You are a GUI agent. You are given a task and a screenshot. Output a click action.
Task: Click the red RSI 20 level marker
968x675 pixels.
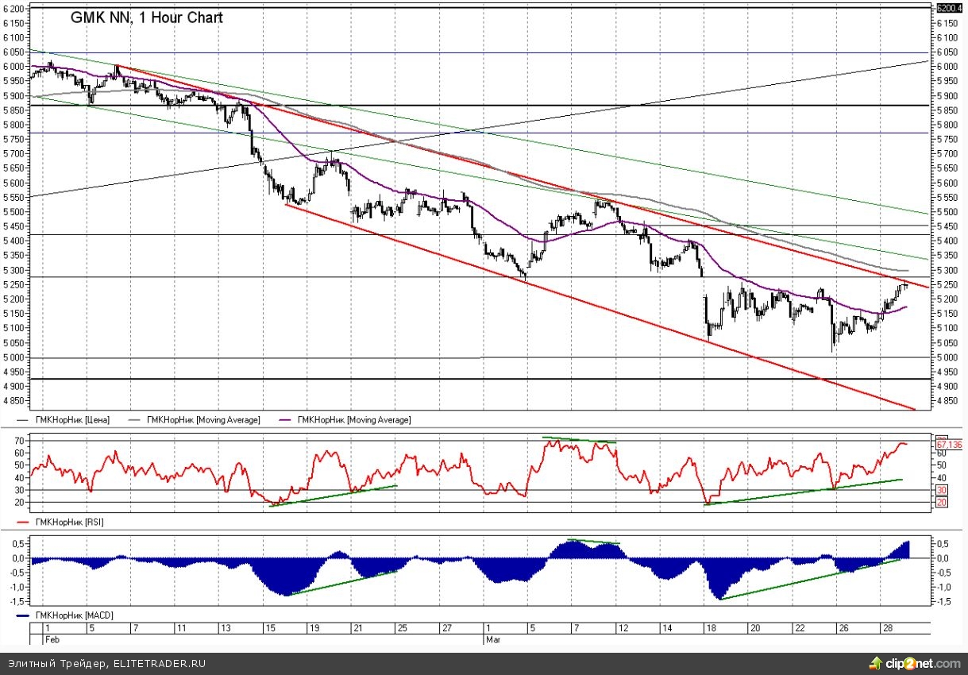point(943,503)
